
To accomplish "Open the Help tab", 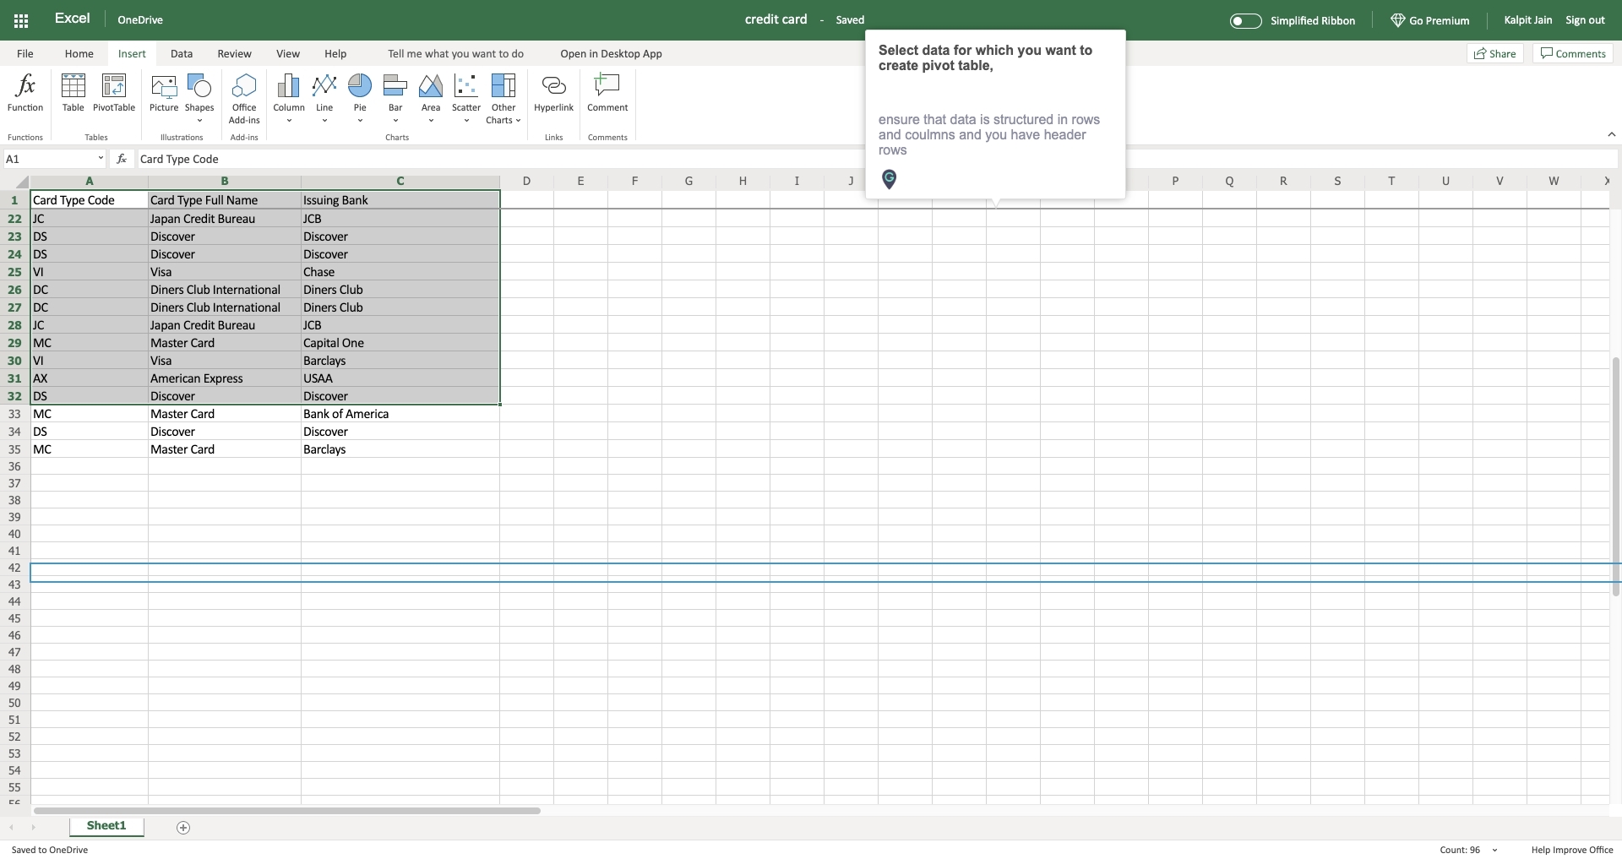I will tap(335, 53).
